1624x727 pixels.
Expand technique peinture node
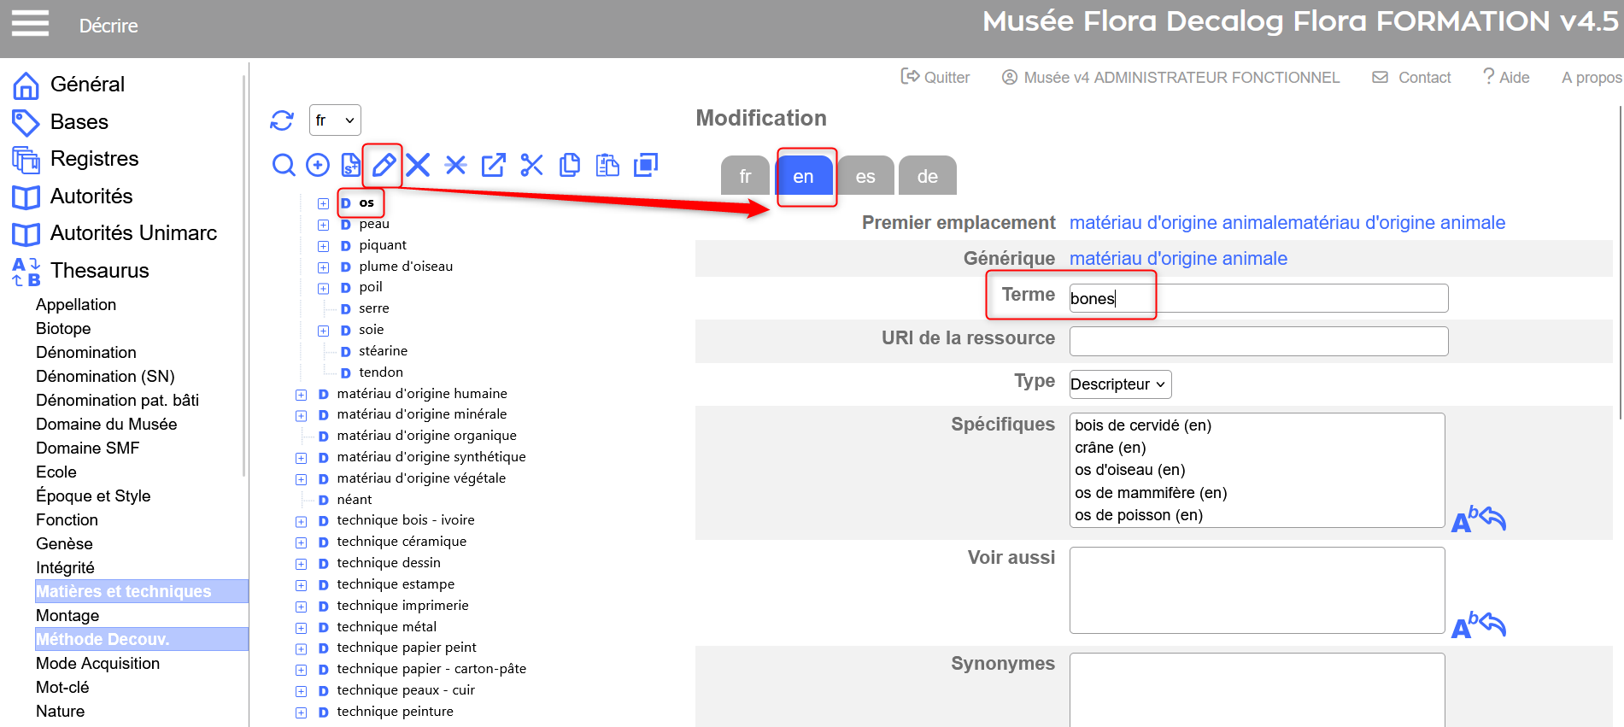(x=301, y=712)
